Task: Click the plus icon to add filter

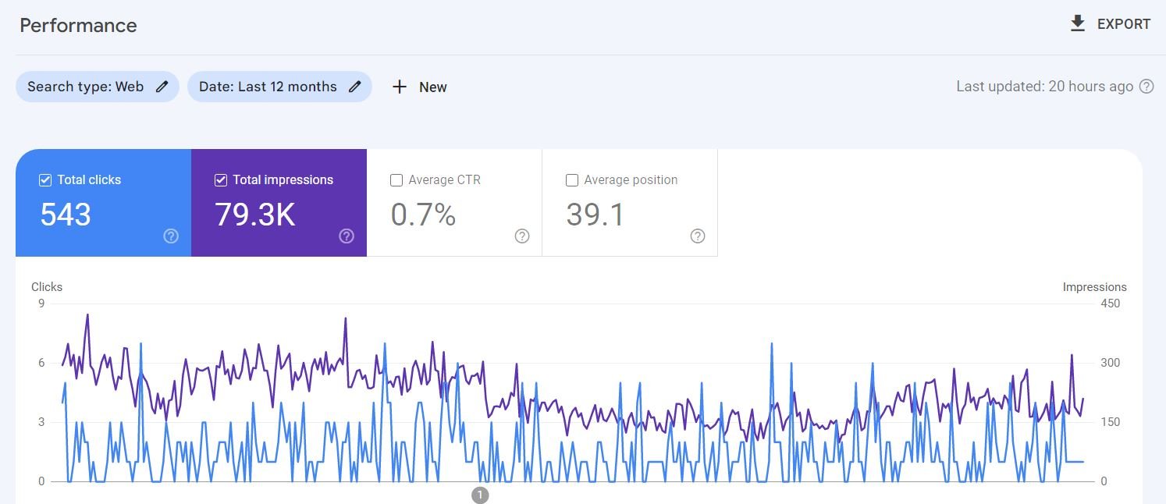Action: [400, 87]
